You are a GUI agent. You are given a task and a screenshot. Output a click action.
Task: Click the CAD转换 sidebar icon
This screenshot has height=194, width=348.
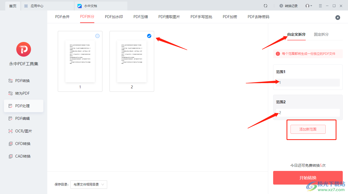(x=11, y=156)
